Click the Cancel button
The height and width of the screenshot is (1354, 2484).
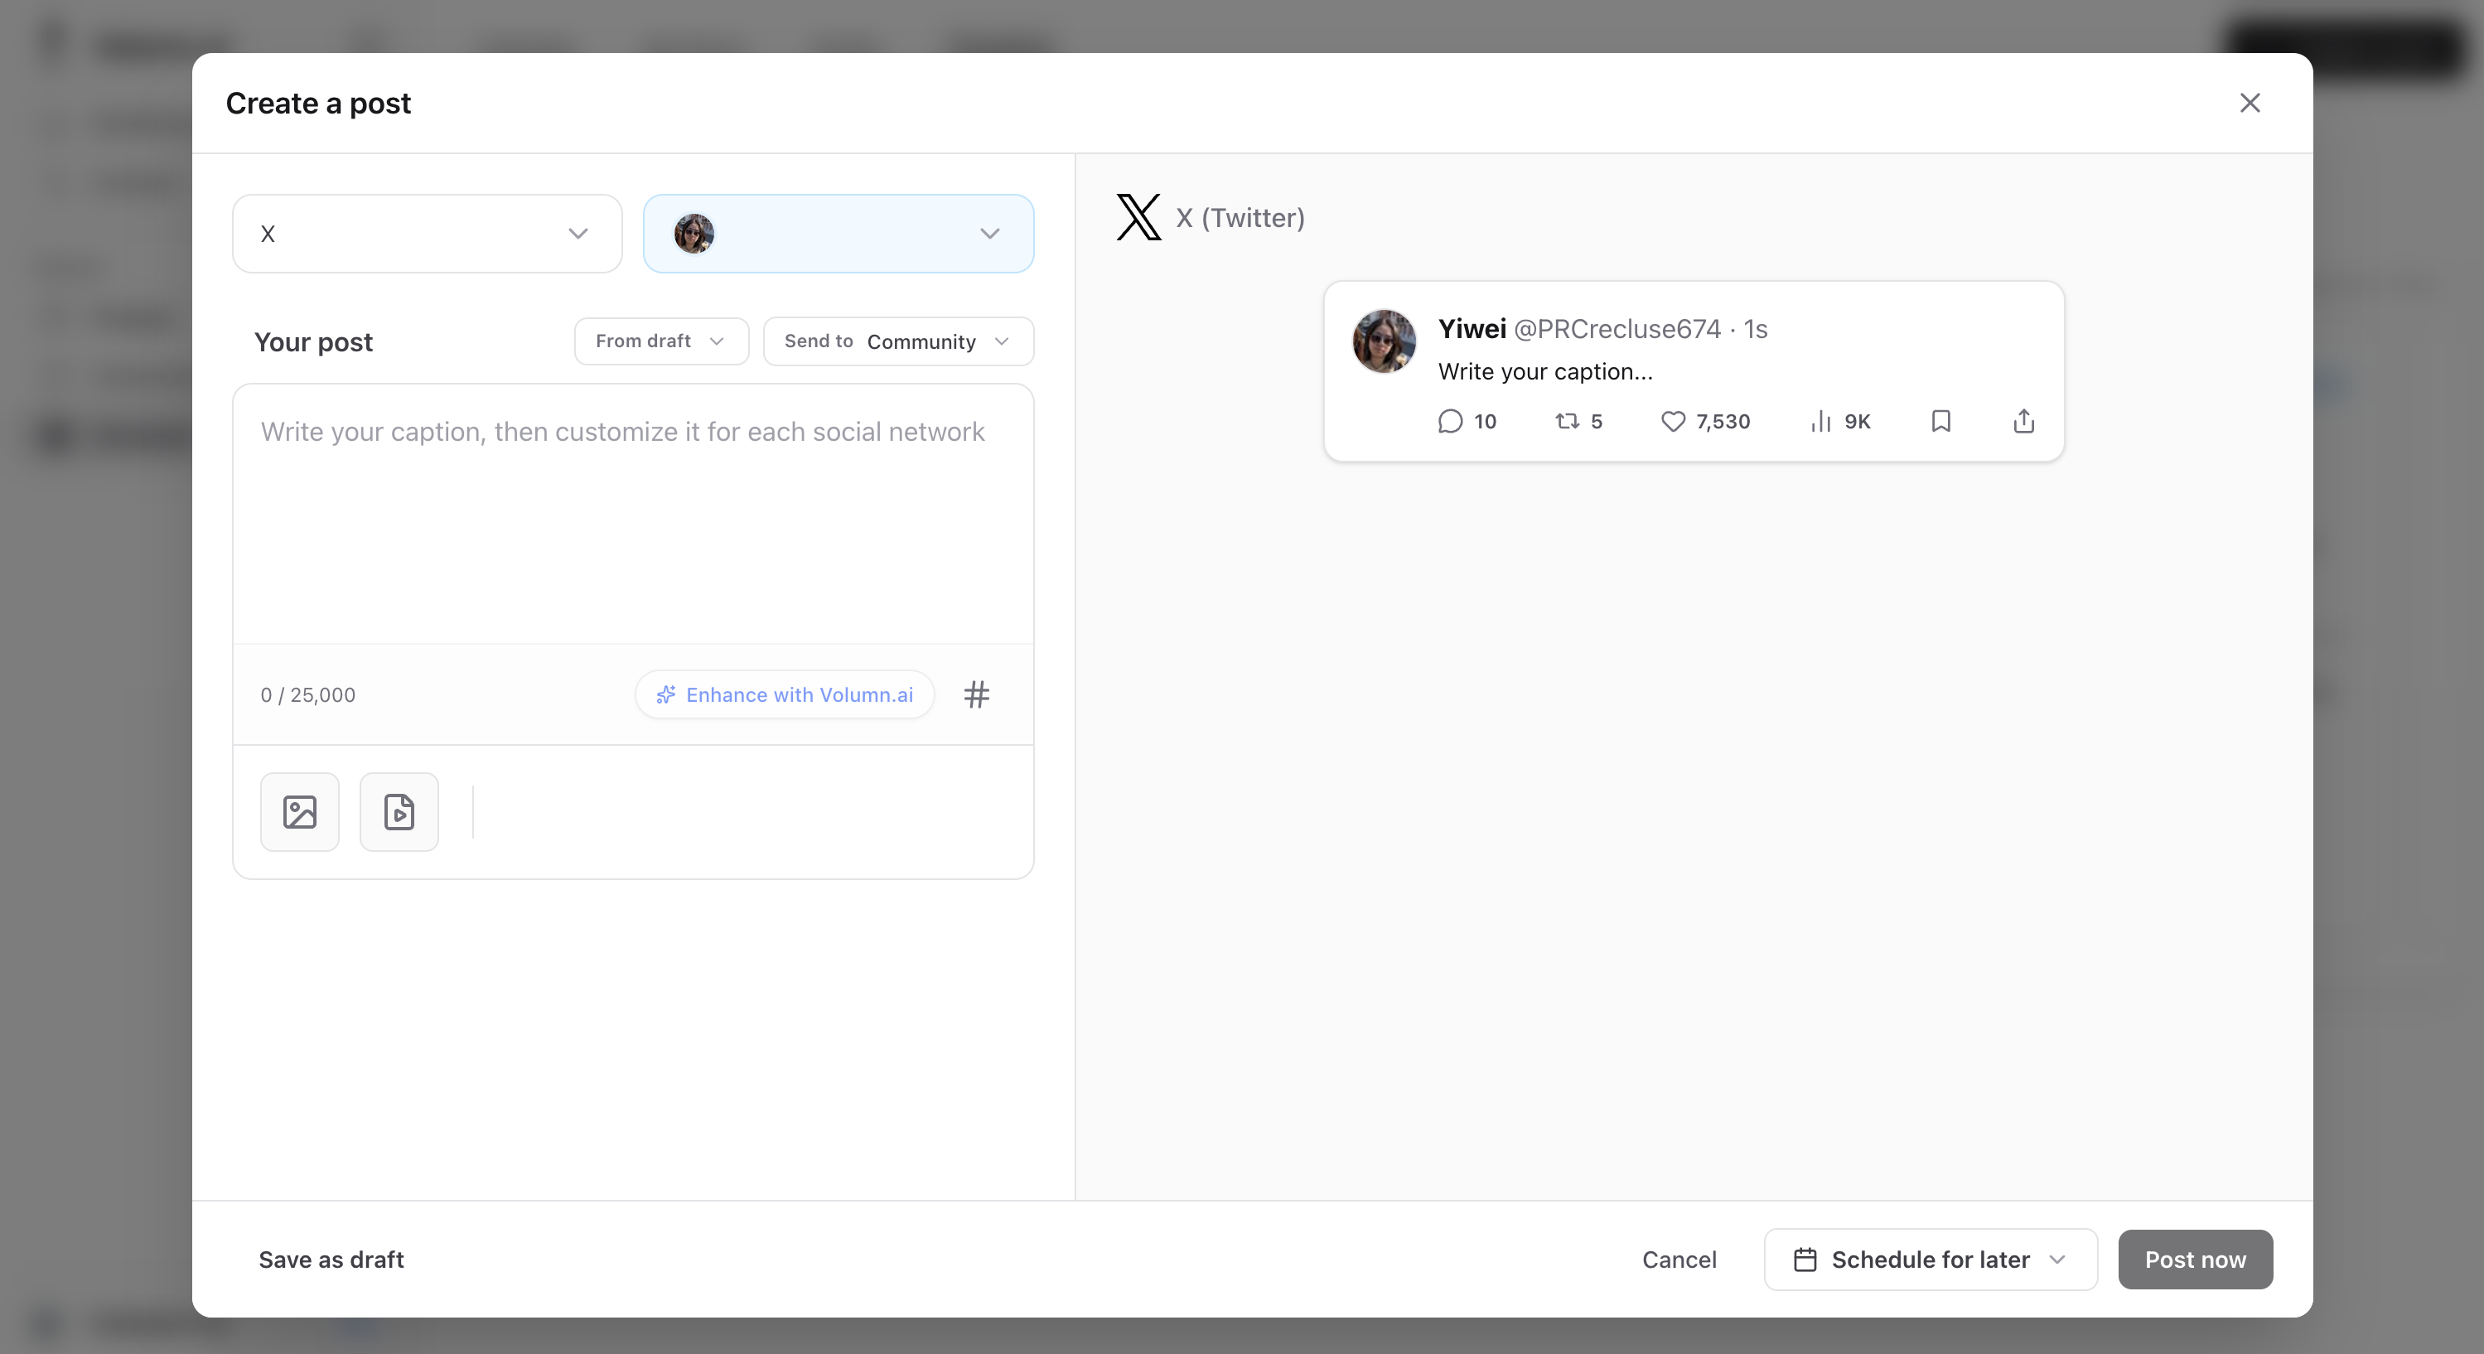[1679, 1260]
